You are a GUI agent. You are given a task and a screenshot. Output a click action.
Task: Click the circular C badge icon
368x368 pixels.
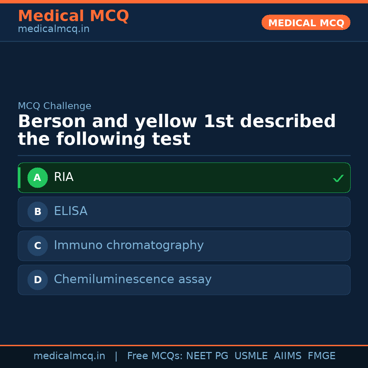tap(37, 246)
